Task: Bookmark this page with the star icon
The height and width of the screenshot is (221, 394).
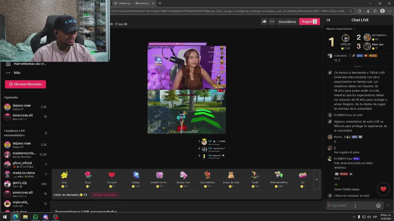Action: 350,11
